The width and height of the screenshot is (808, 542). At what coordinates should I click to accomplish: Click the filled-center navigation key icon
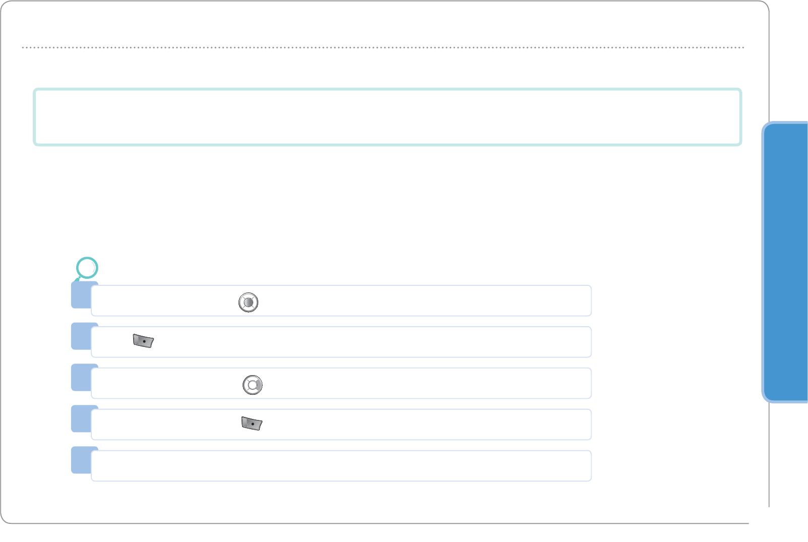248,302
